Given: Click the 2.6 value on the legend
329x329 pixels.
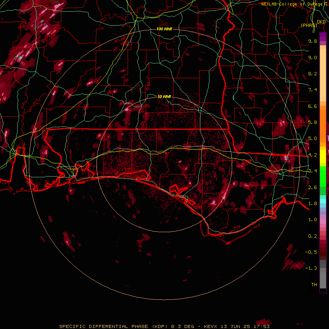Looking at the screenshot, I should 313,188.
